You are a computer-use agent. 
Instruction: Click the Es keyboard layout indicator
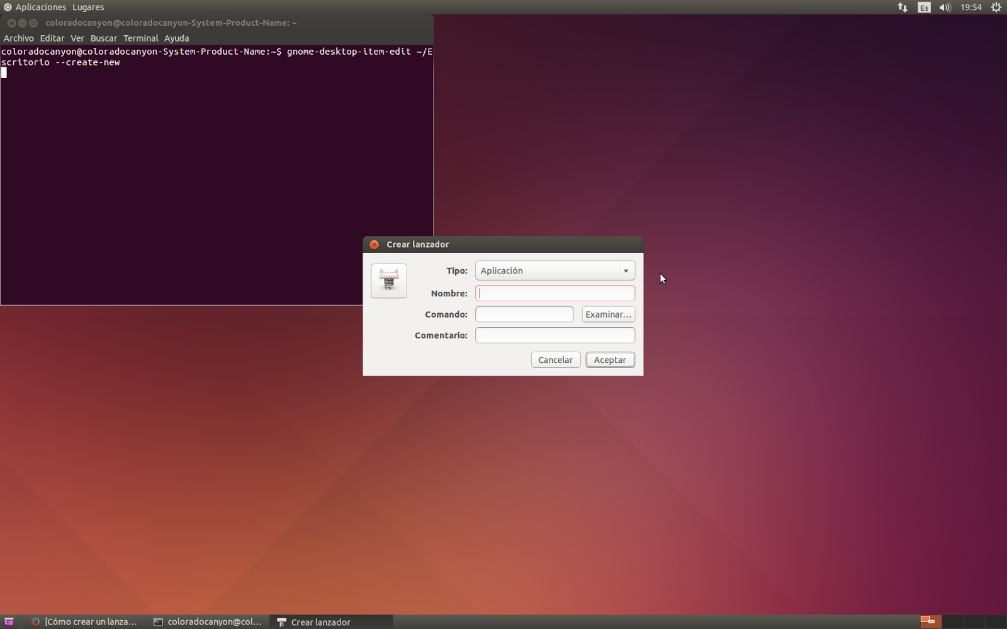point(923,7)
